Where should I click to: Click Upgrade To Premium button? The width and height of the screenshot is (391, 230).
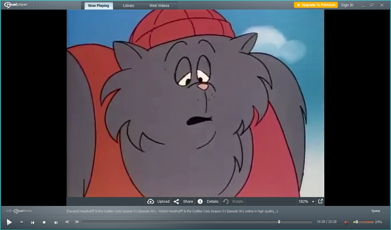pos(316,5)
